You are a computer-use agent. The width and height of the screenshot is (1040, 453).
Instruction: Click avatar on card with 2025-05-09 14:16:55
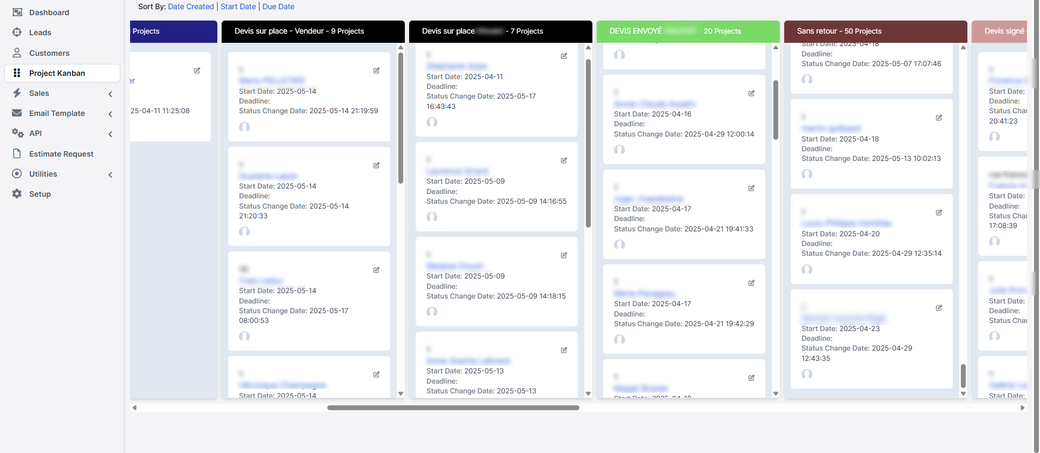[432, 217]
